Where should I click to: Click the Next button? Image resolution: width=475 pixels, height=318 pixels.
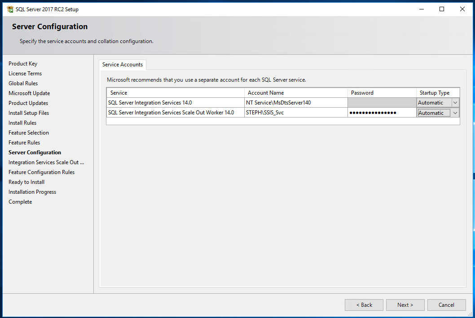[x=405, y=305]
